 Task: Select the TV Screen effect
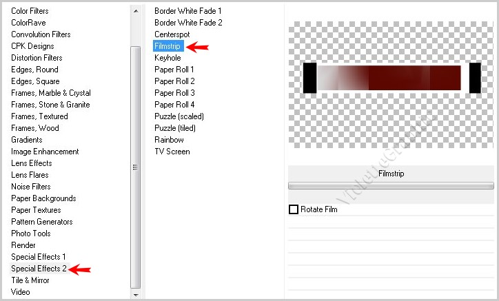tap(172, 152)
